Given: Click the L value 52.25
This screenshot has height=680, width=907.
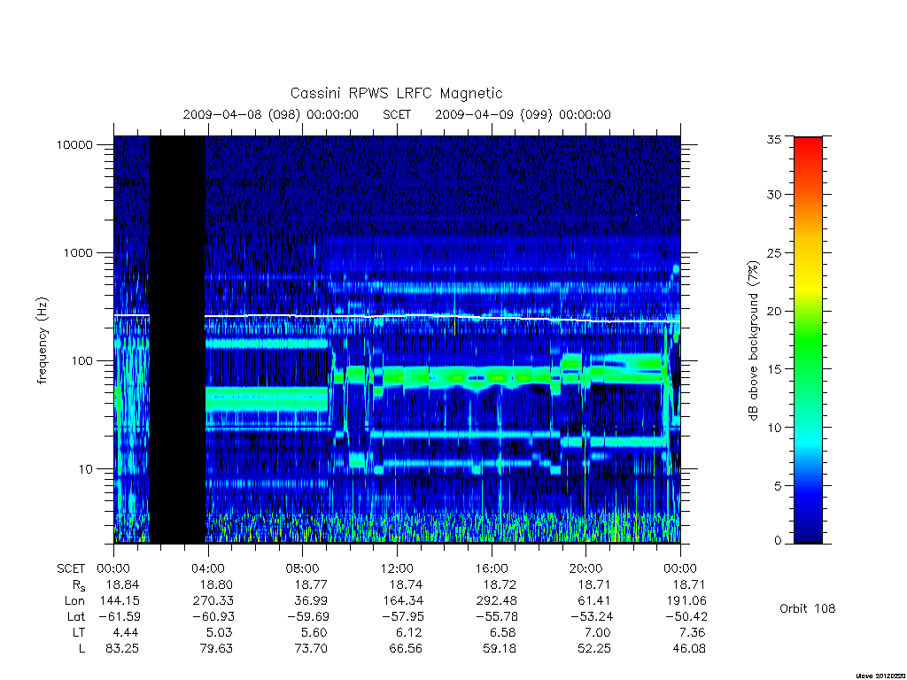Looking at the screenshot, I should click(x=594, y=649).
